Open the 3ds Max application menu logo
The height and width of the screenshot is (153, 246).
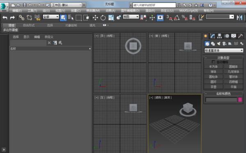coord(4,7)
